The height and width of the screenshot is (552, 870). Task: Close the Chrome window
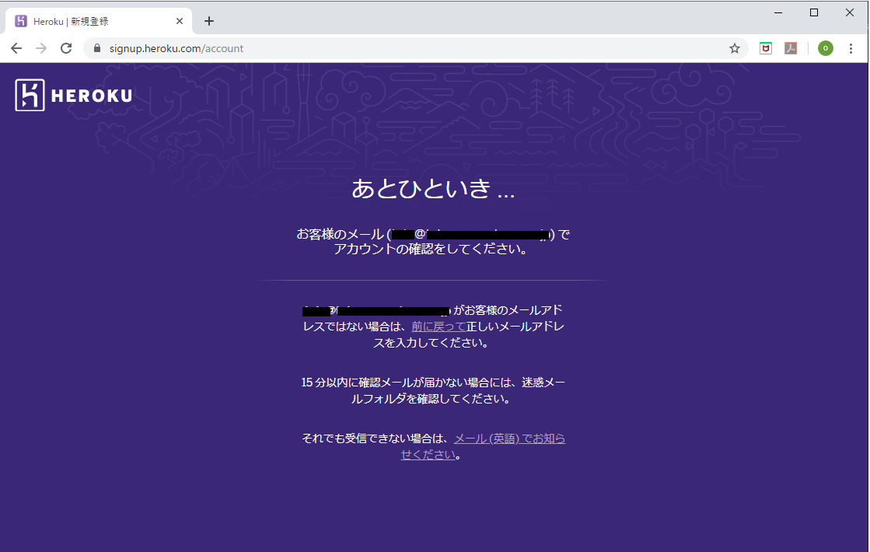(850, 12)
